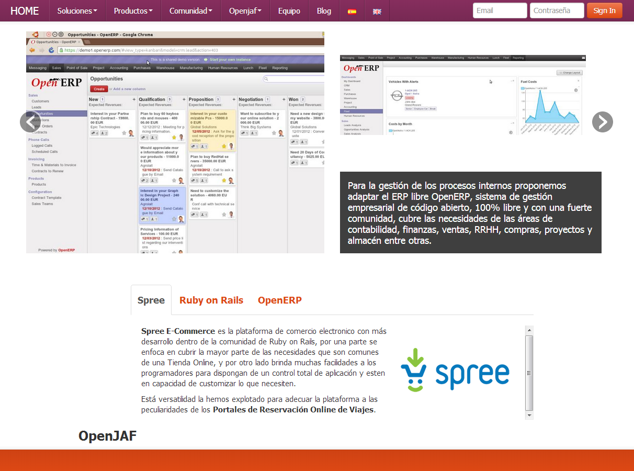
Task: Click the bold text "Spree E-Commerce"
Action: pyautogui.click(x=178, y=331)
